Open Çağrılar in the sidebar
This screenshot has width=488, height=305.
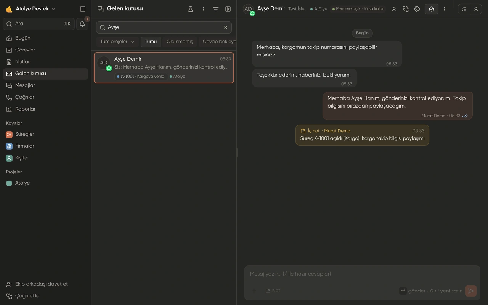[x=45, y=97]
